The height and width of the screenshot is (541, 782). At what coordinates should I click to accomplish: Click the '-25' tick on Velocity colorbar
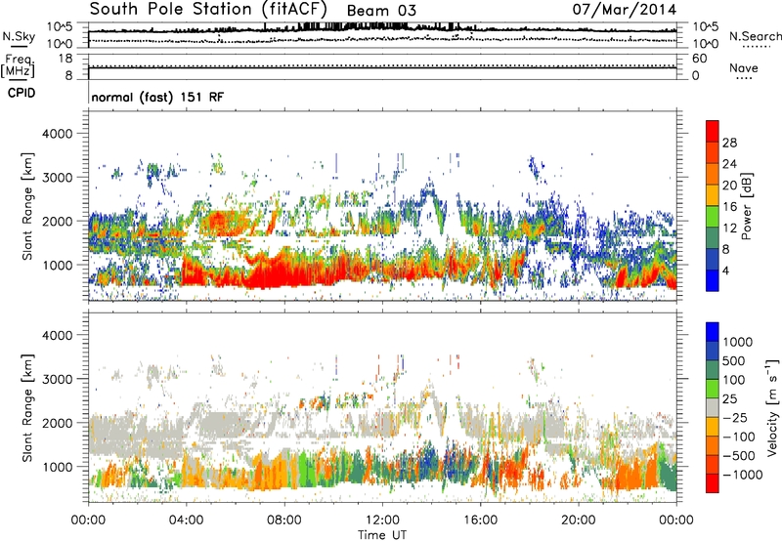pos(733,417)
